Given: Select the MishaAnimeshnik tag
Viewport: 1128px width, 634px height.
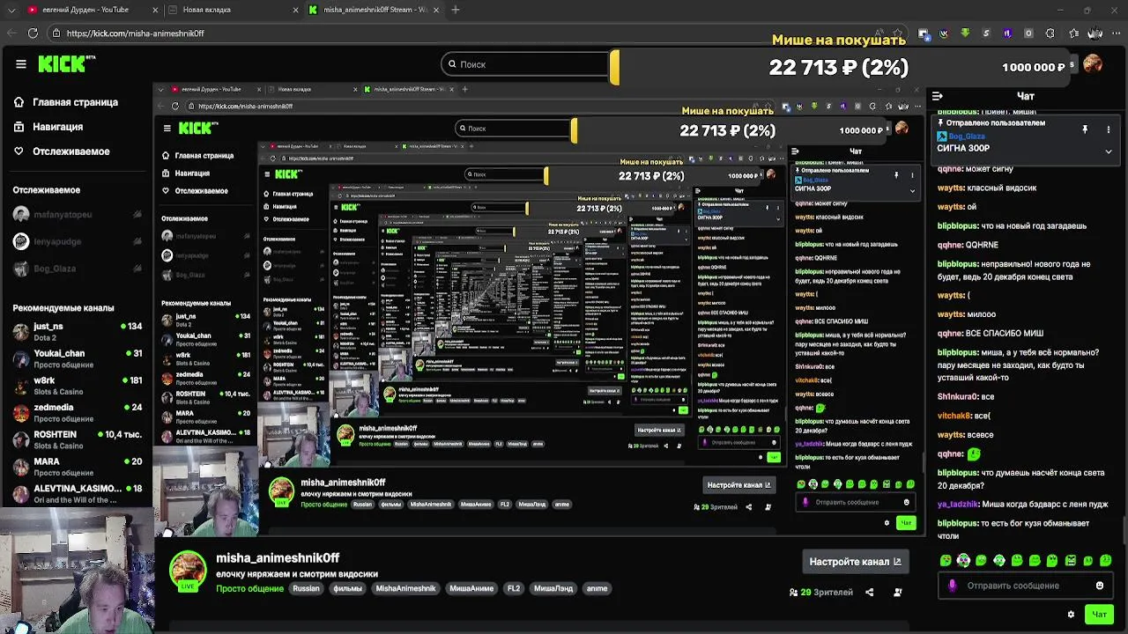Looking at the screenshot, I should pyautogui.click(x=405, y=589).
